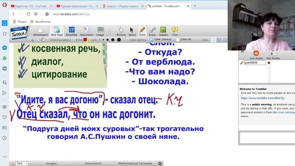Choose the thinnest line width dot
The height and width of the screenshot is (166, 295).
(100, 40)
